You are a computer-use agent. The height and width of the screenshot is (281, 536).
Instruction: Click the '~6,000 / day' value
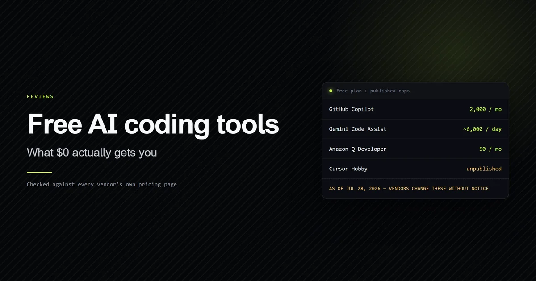pyautogui.click(x=482, y=129)
